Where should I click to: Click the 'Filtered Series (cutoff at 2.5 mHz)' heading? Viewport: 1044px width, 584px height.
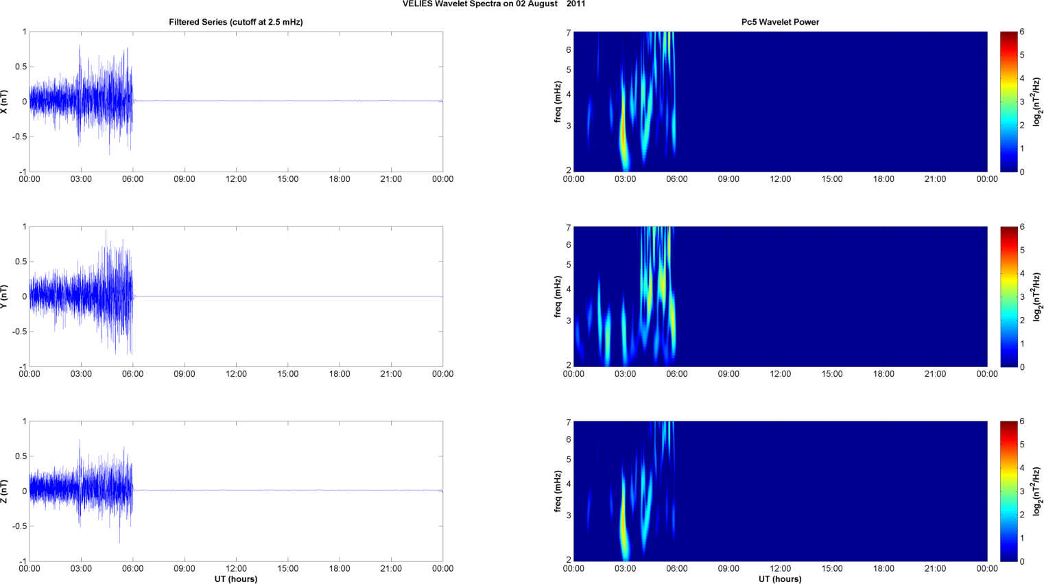click(x=236, y=22)
